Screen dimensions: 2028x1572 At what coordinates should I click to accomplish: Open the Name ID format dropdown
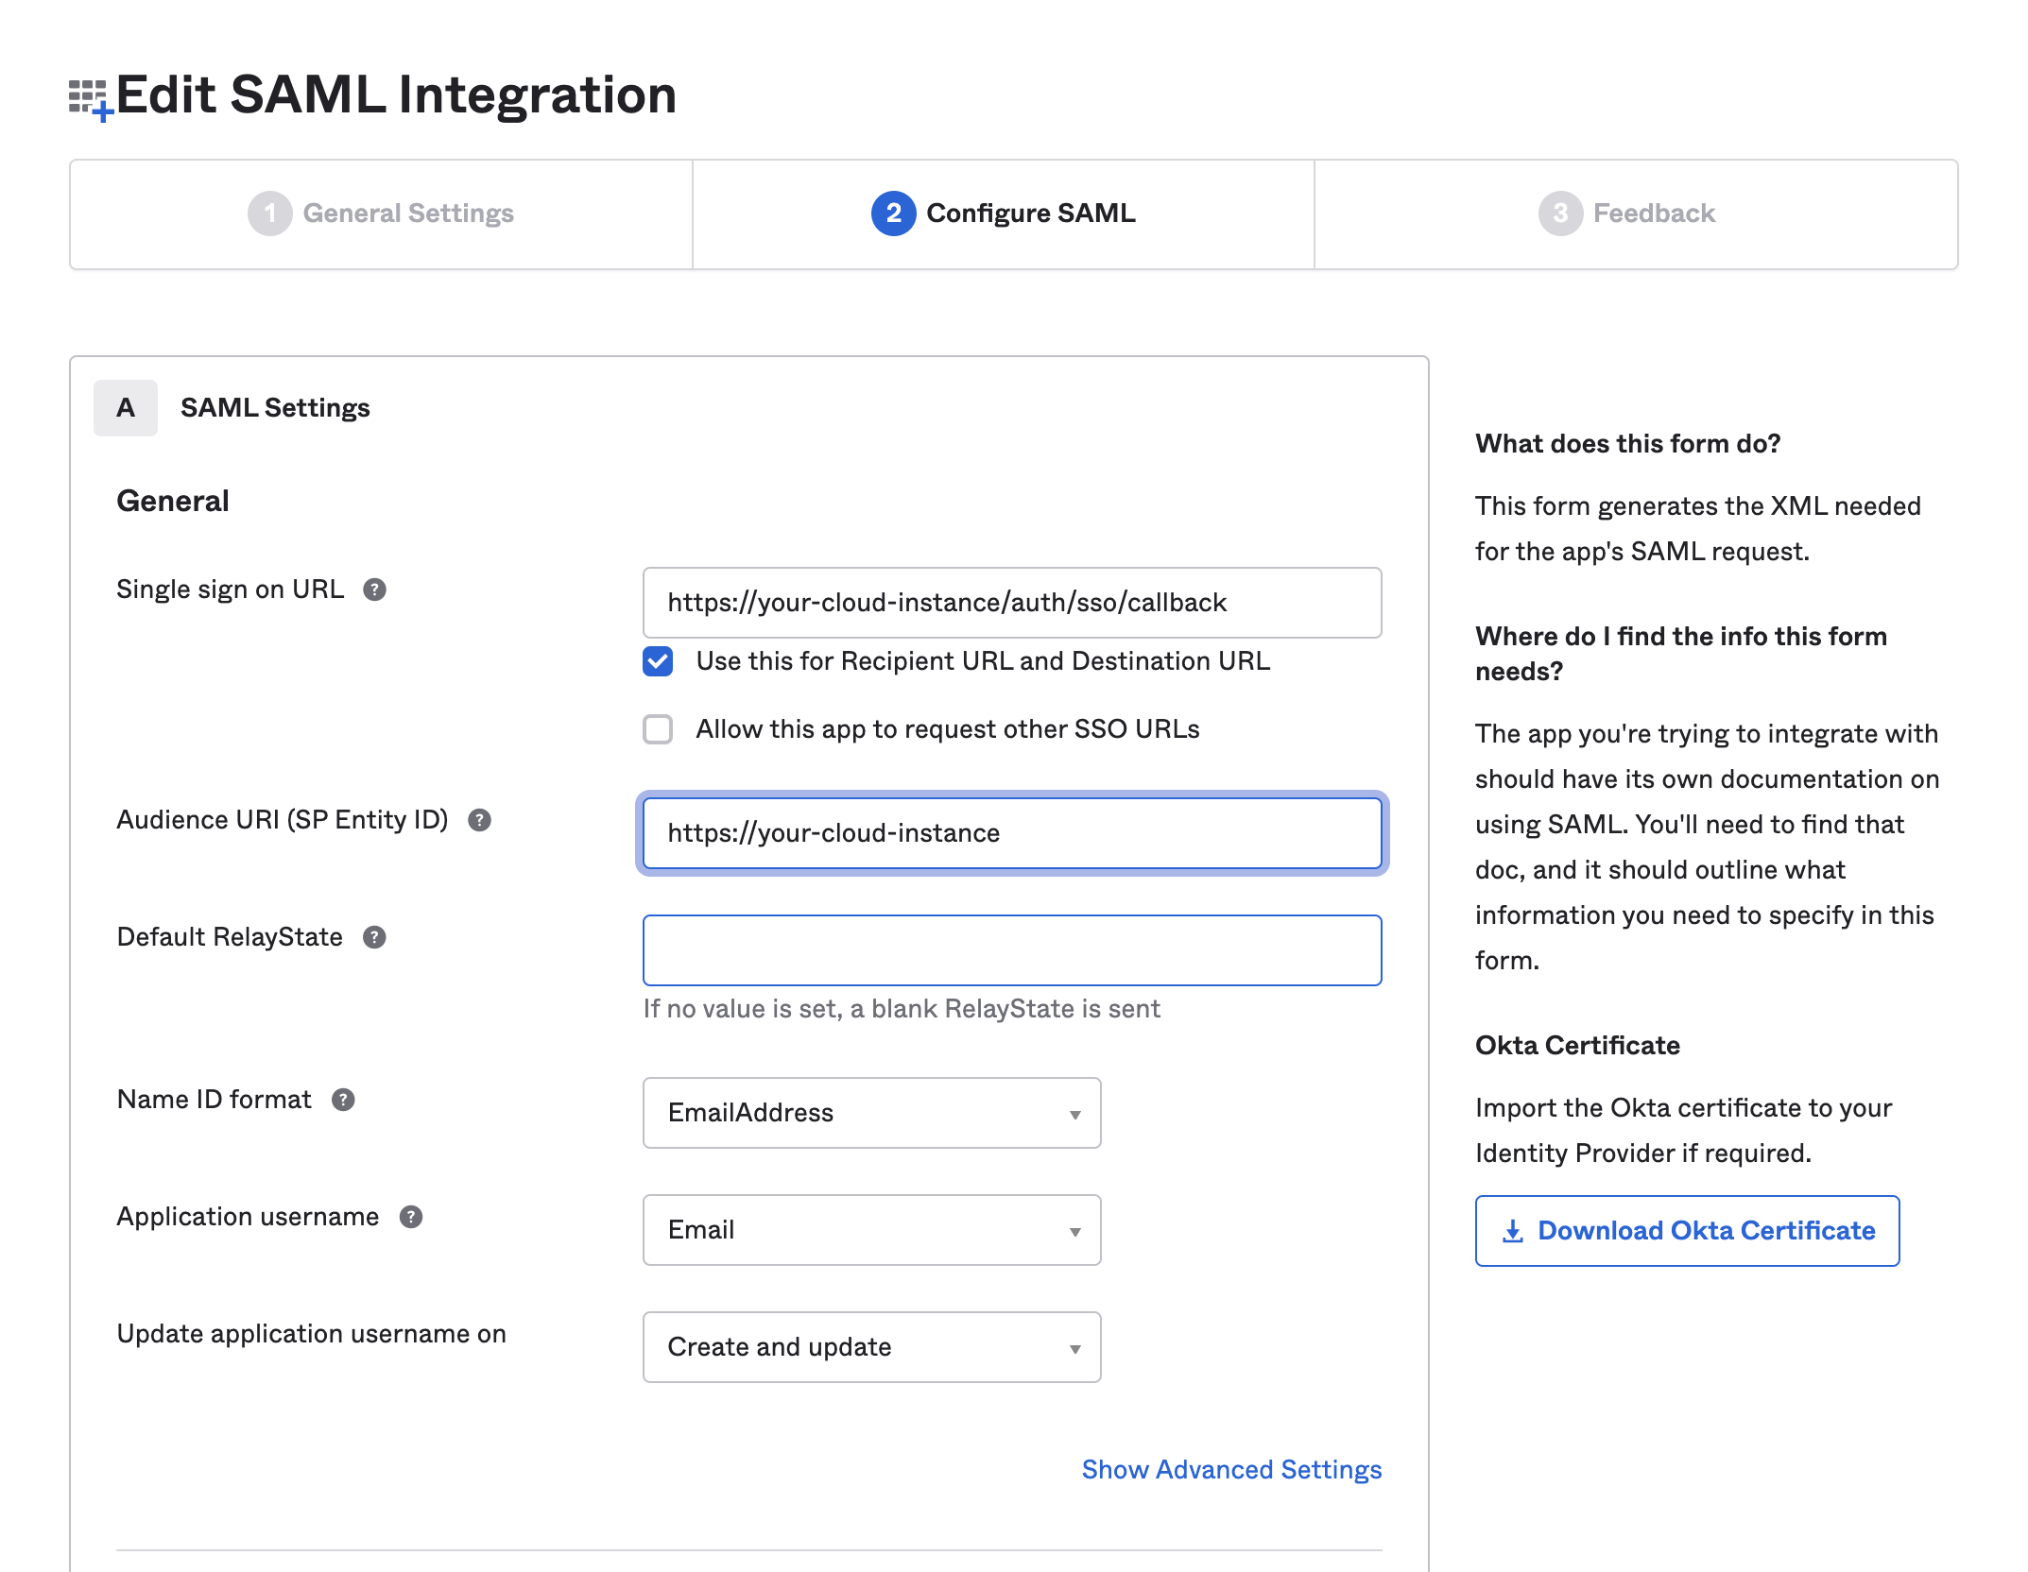(871, 1113)
